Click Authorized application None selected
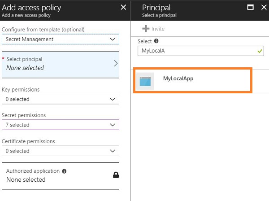 (x=26, y=179)
